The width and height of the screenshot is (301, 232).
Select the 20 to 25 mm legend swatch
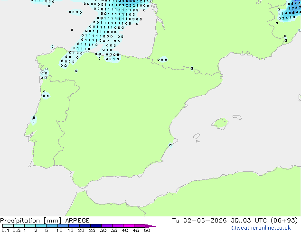point(85,226)
